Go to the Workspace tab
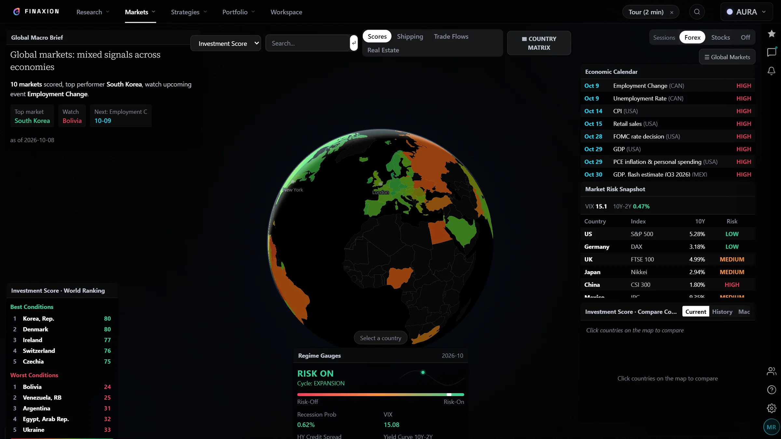781x439 pixels. click(286, 12)
